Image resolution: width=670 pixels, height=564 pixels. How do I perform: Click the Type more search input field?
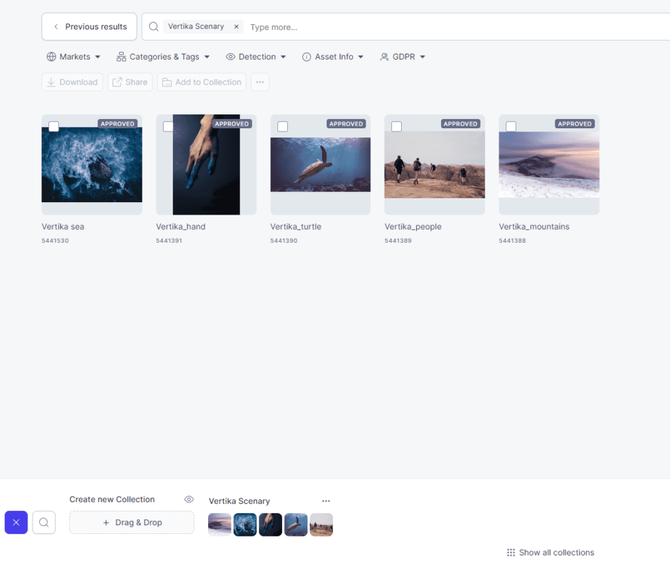point(393,27)
